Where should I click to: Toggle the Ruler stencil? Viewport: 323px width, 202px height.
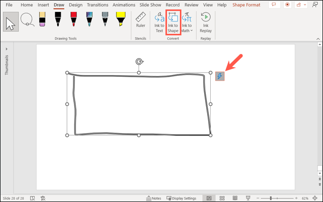coord(141,20)
